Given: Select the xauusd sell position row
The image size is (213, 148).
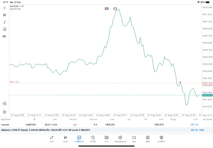Looking at the screenshot, I should [x=100, y=124].
